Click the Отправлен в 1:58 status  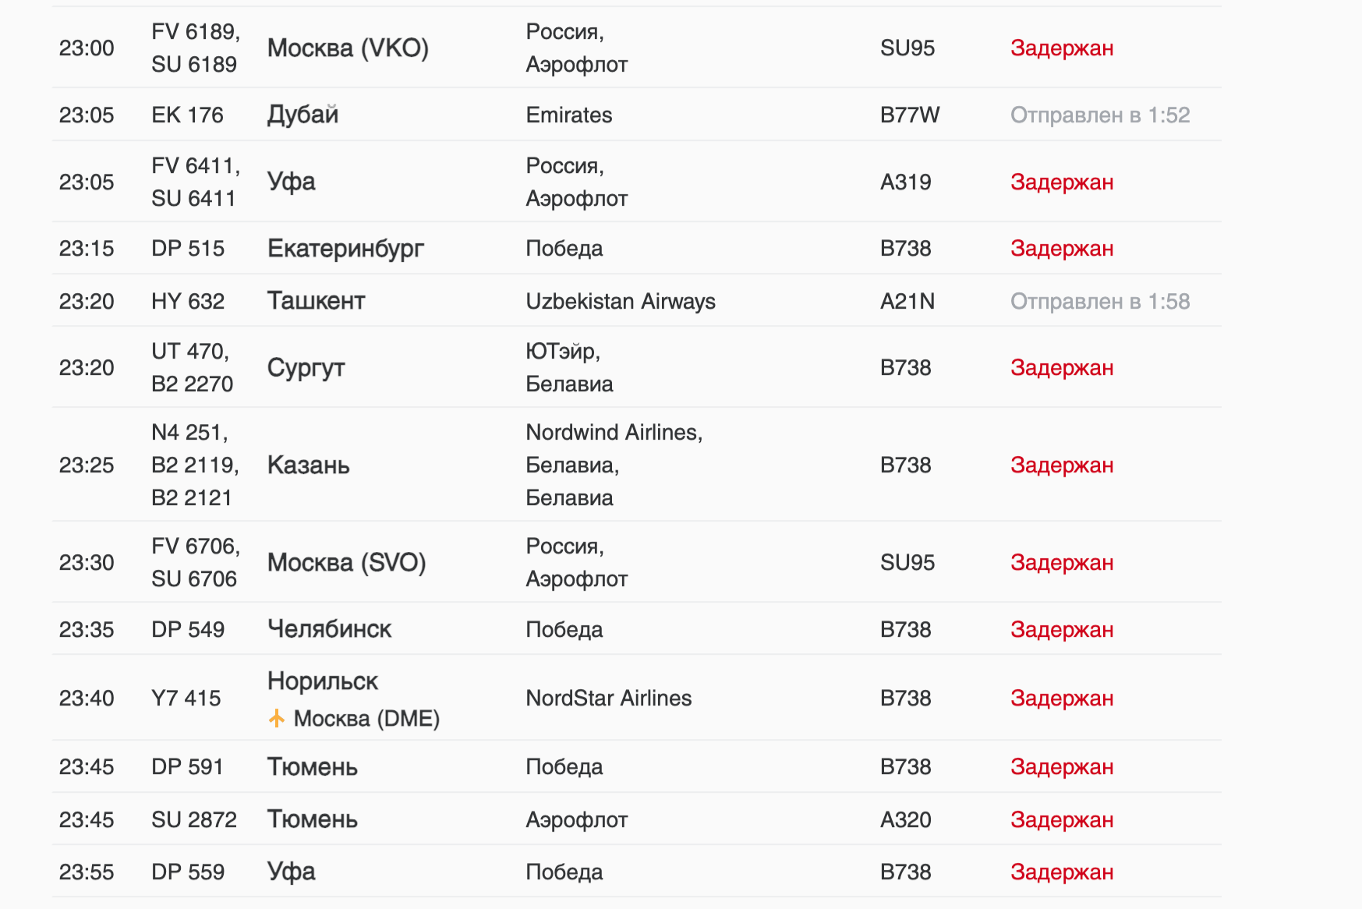coord(1099,302)
